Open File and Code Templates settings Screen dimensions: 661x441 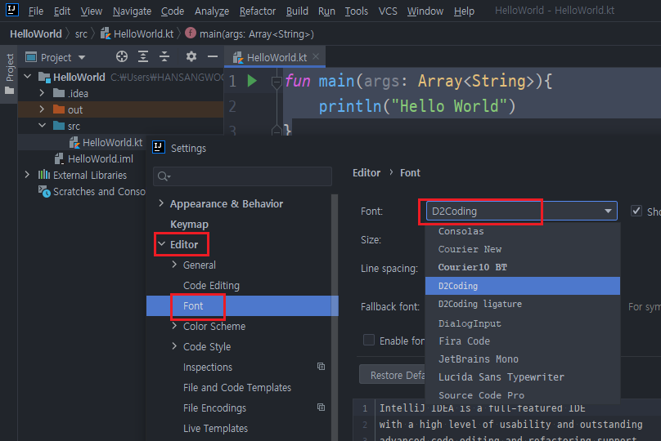tap(237, 388)
